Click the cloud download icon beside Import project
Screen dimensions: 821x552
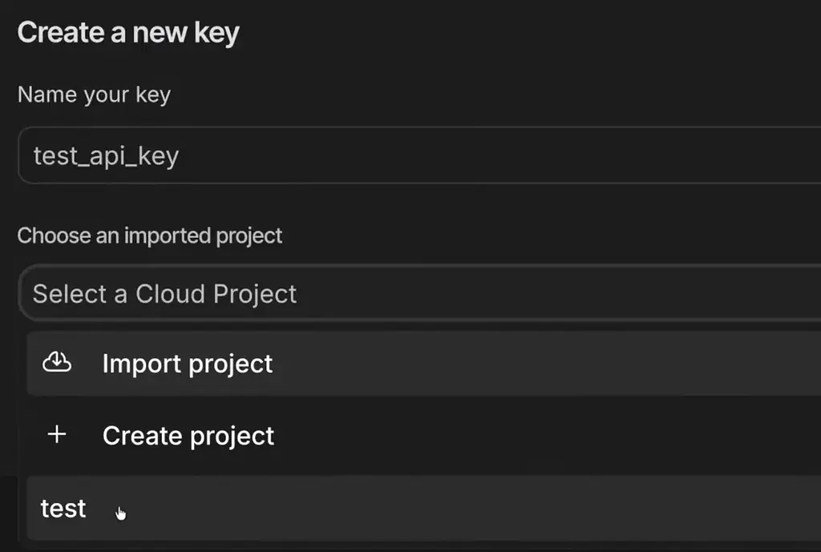pos(57,363)
